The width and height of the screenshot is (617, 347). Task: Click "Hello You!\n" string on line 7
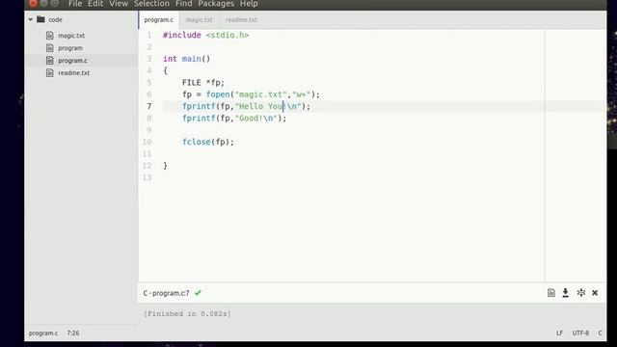pos(268,107)
